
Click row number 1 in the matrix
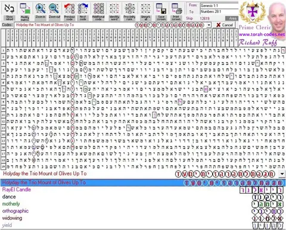coord(3,51)
